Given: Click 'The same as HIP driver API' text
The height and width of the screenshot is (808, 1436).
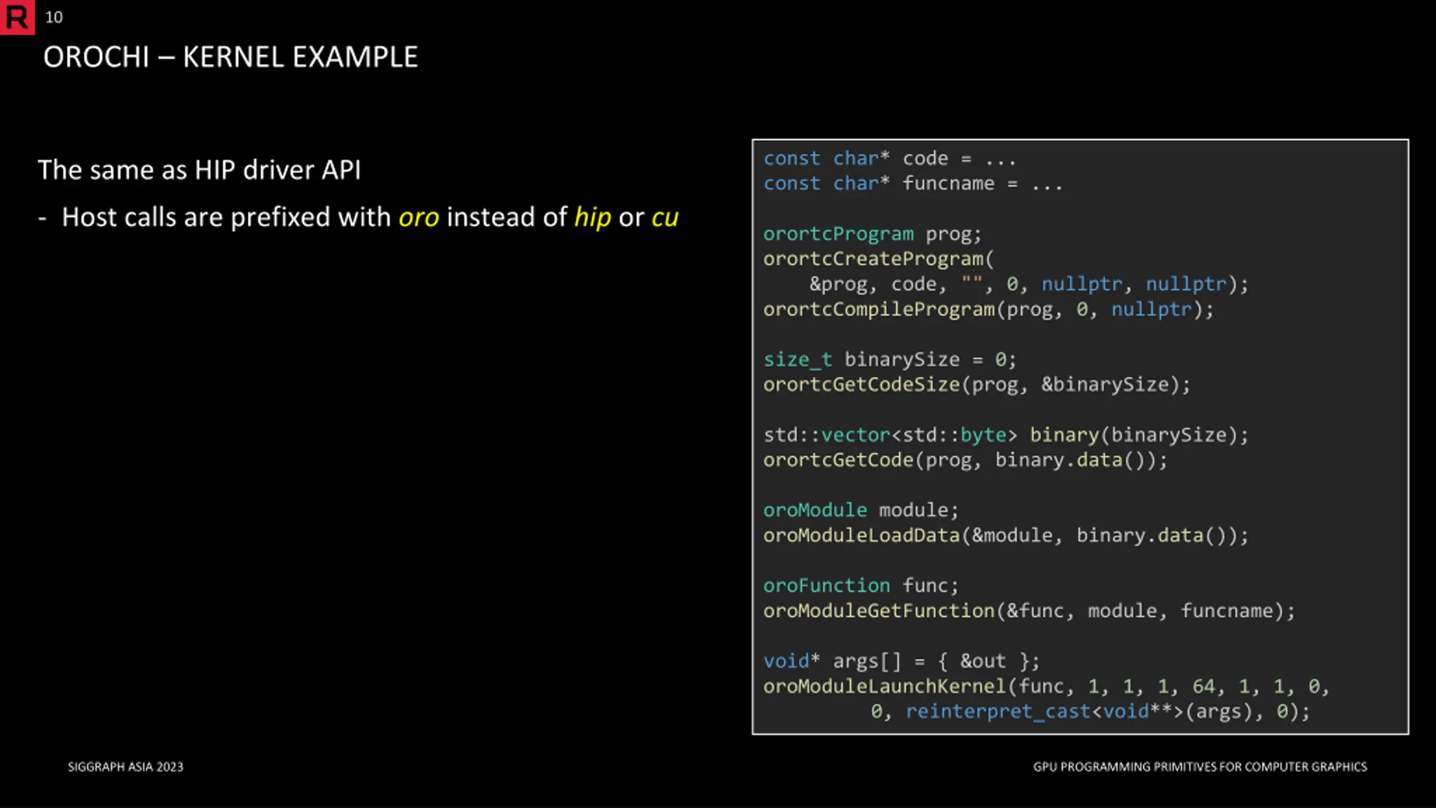Looking at the screenshot, I should pyautogui.click(x=199, y=170).
